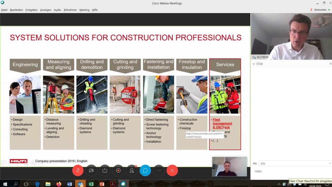Click the Fleet management & ON!Track link

tap(222, 123)
